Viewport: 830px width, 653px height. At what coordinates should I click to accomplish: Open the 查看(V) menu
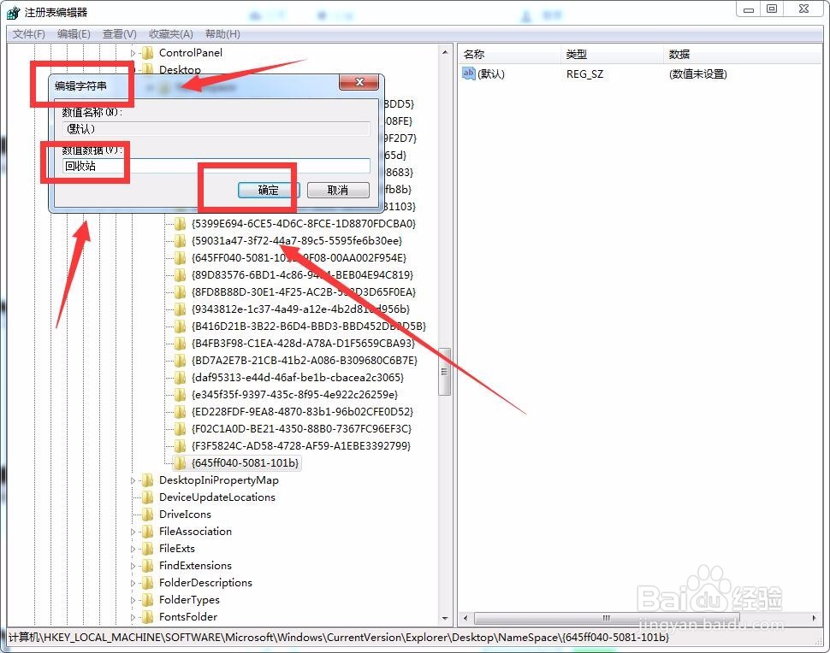(x=120, y=34)
